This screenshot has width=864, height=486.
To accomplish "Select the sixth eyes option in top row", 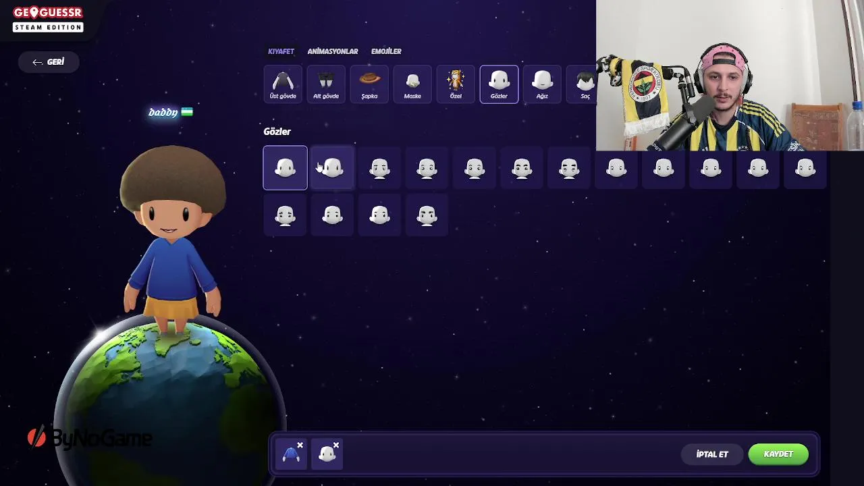I will point(522,167).
